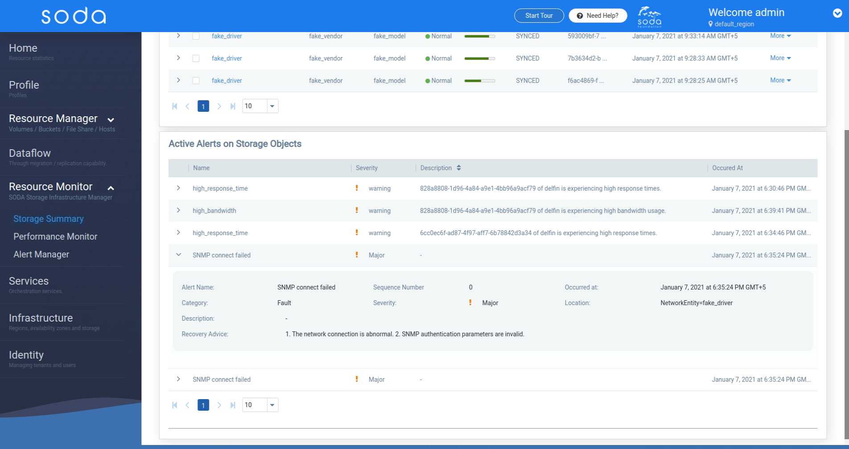Expand first high_response_time alert 828a8808

click(x=178, y=188)
